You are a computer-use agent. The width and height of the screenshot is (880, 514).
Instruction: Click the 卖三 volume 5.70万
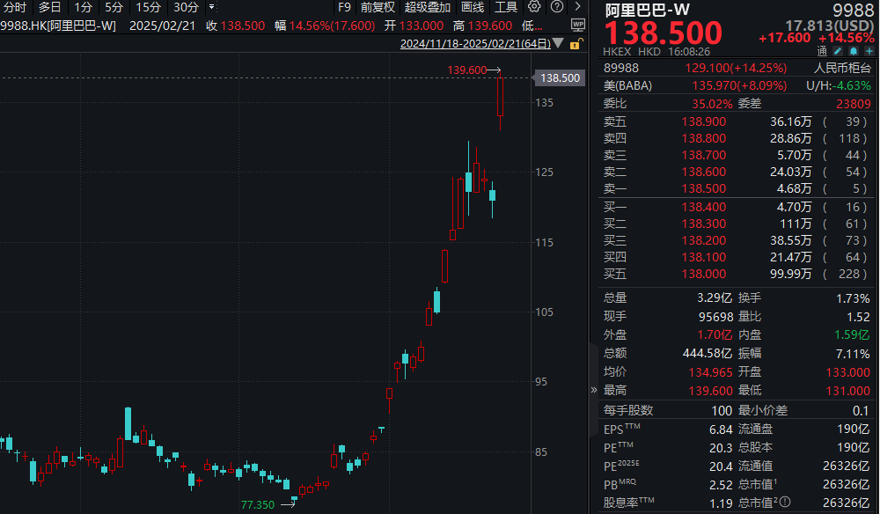point(794,156)
